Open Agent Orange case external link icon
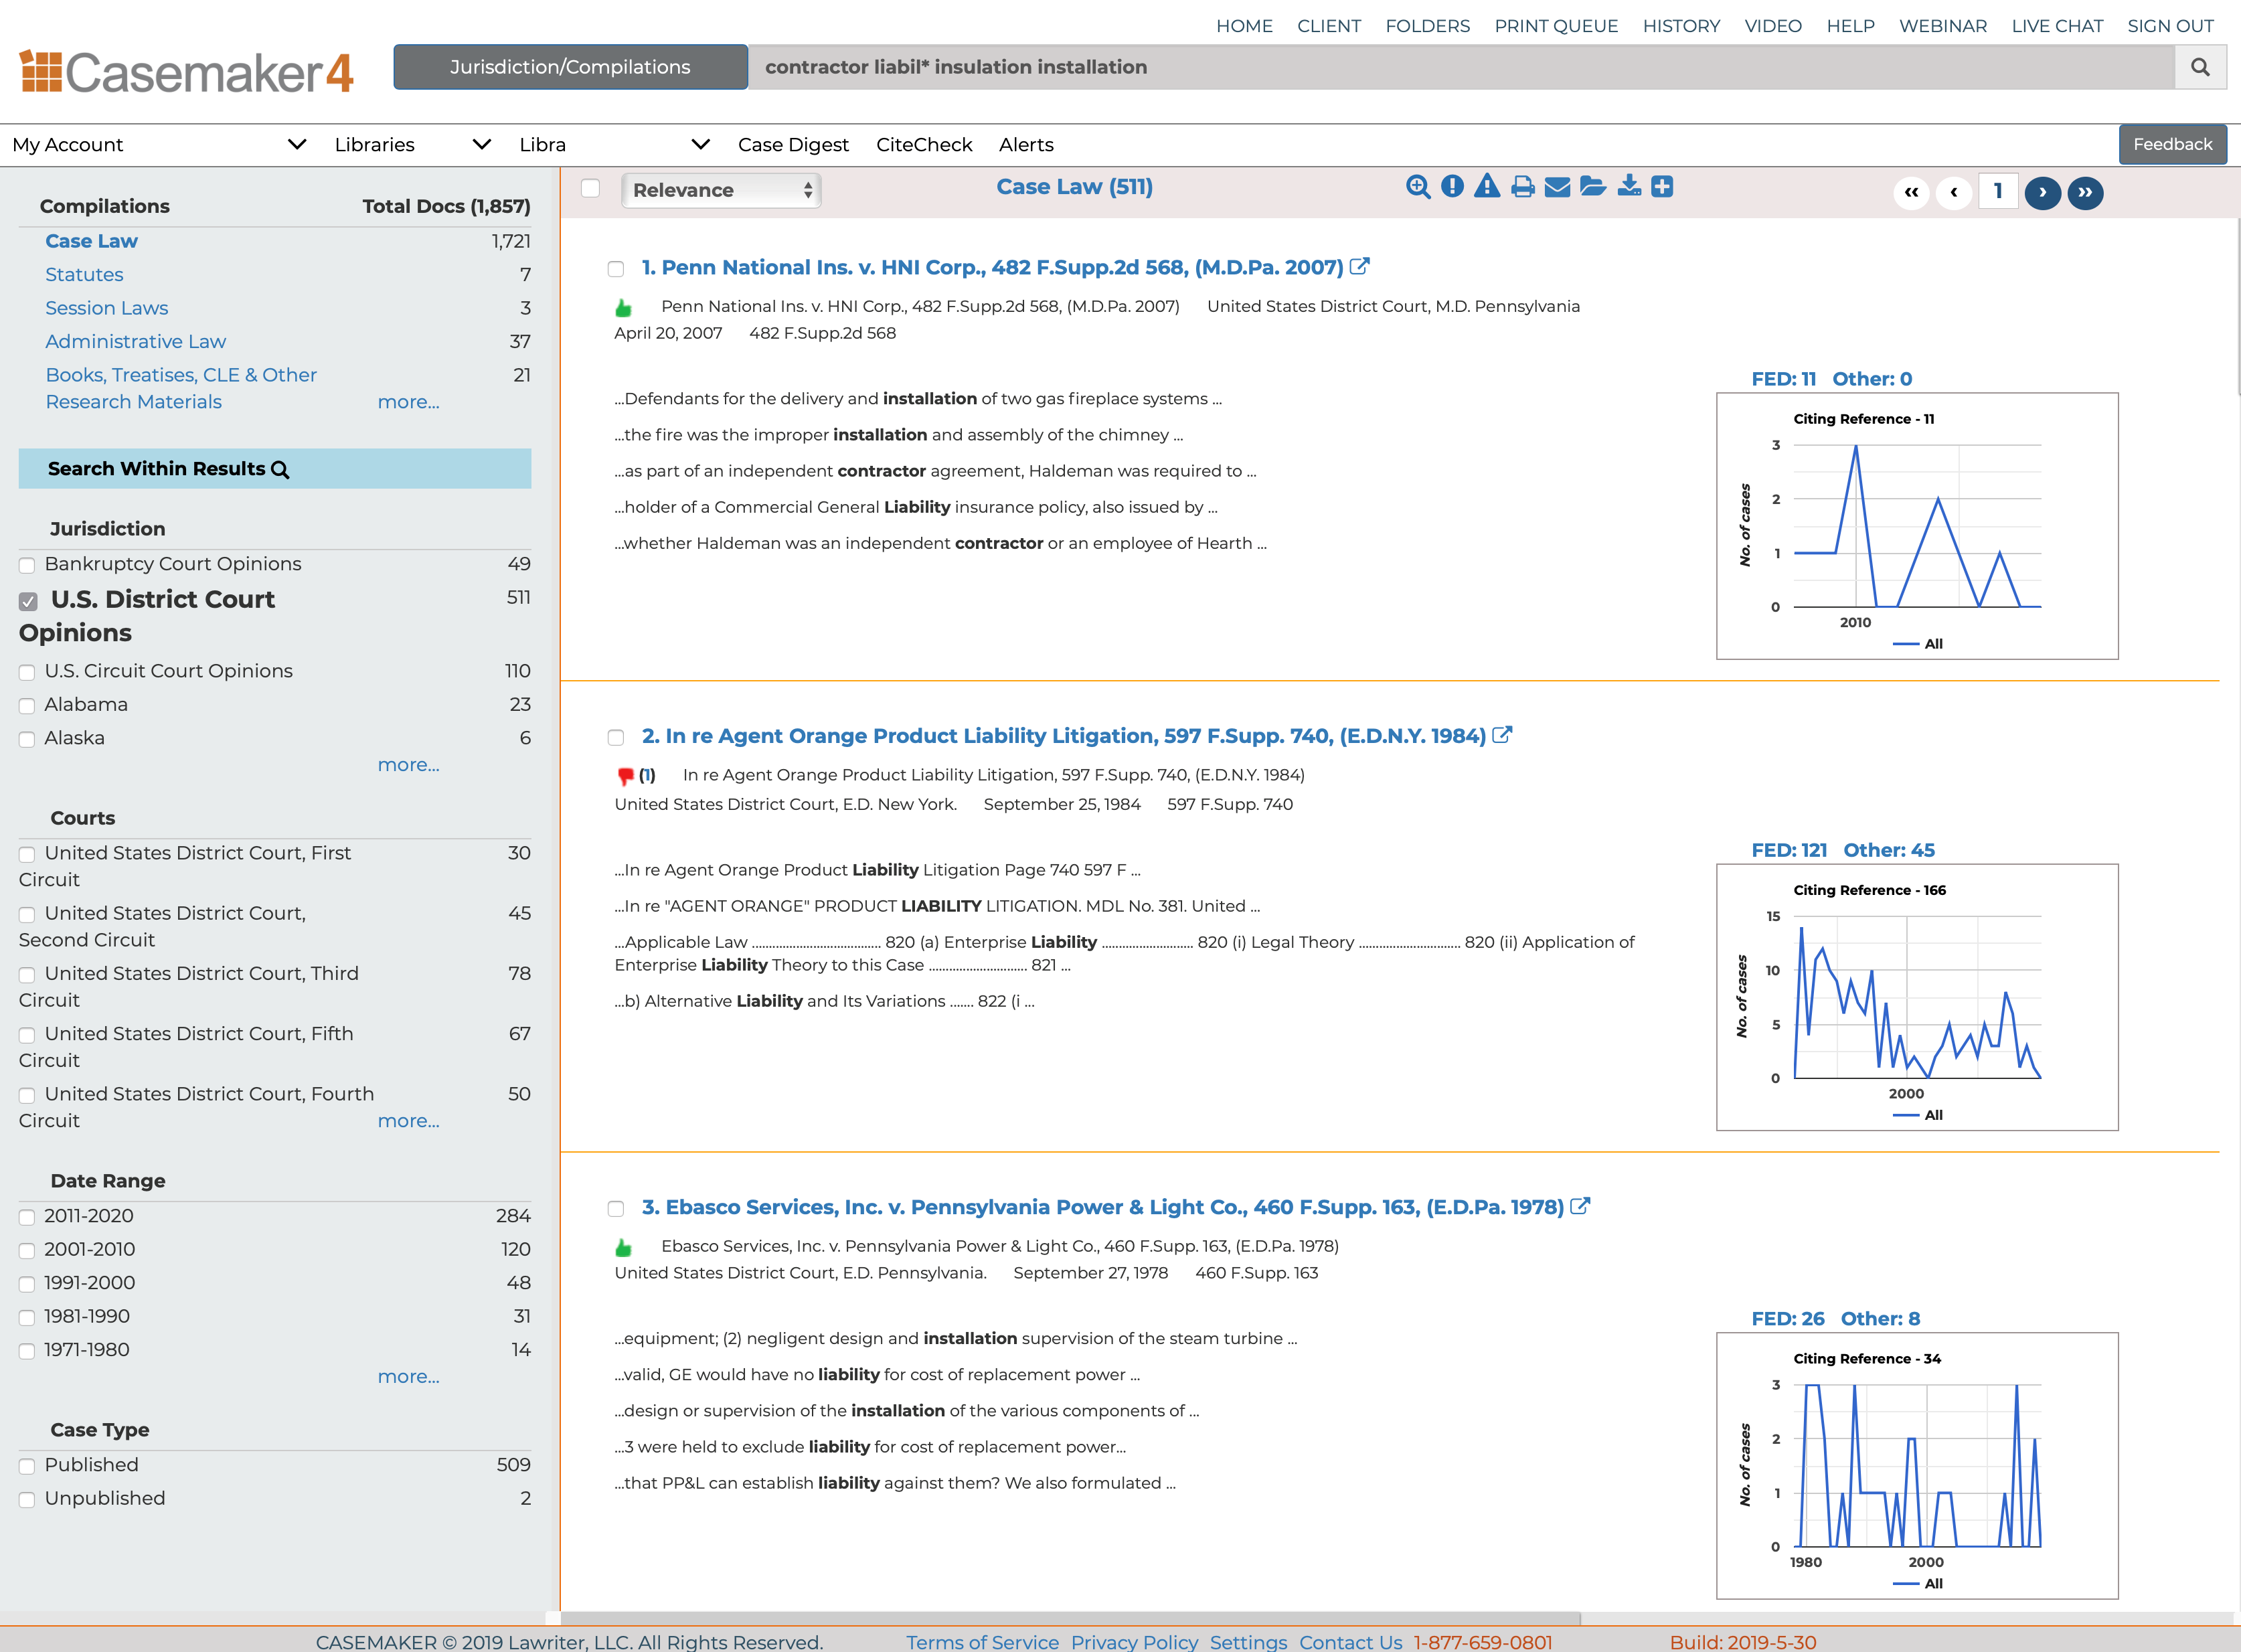 [x=1502, y=735]
